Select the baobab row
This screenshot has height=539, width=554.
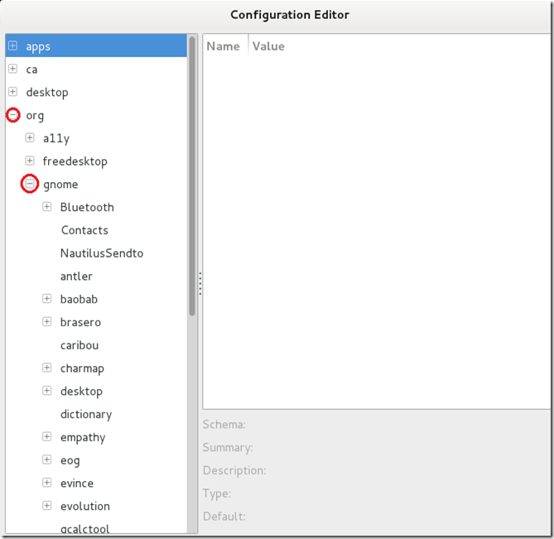coord(96,299)
